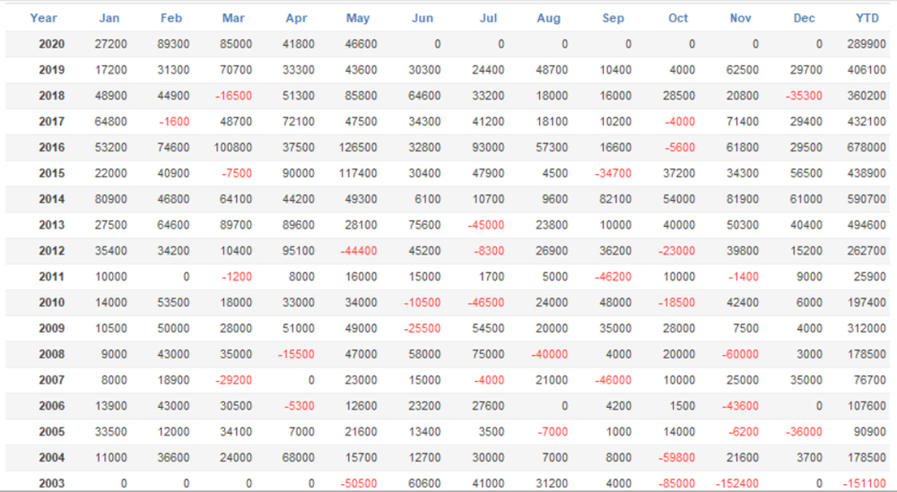Click the Jan column header

tap(109, 18)
